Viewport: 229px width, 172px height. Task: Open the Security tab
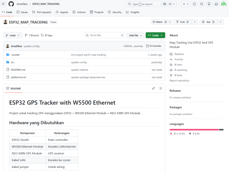pyautogui.click(x=114, y=12)
